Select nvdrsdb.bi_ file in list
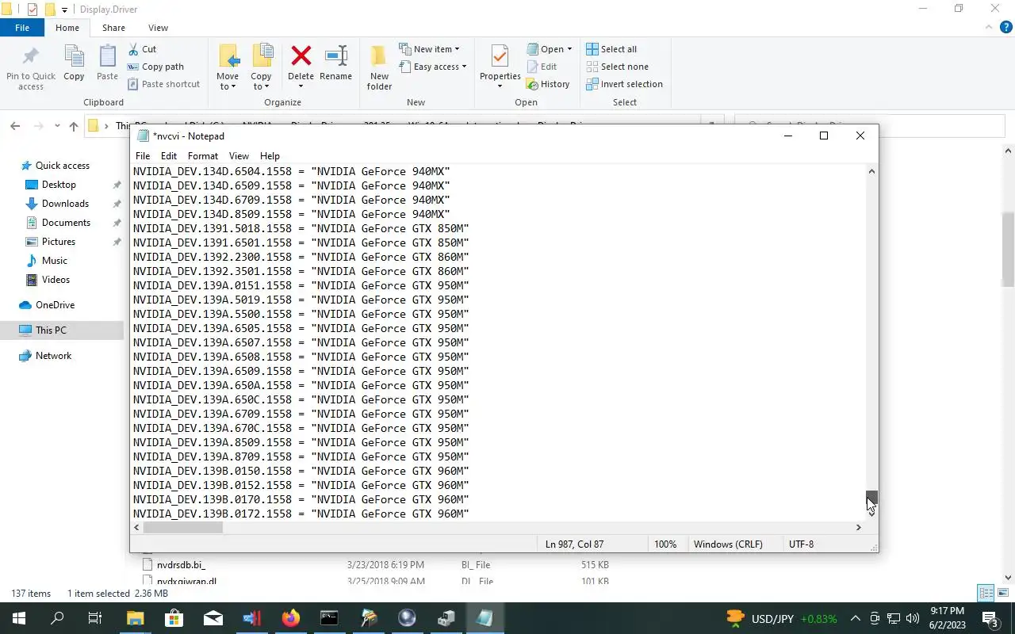 tap(181, 565)
